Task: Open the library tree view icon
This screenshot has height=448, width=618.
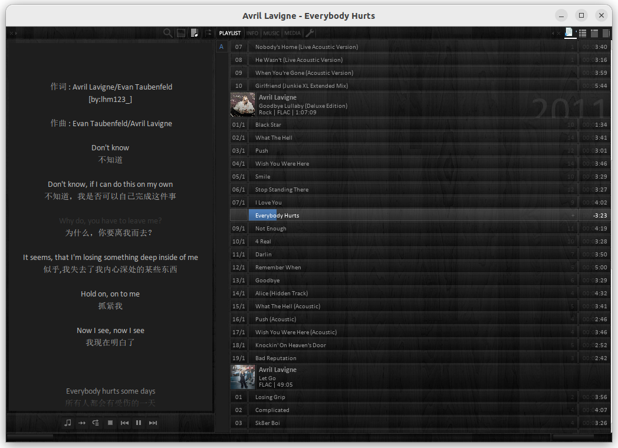Action: point(208,33)
